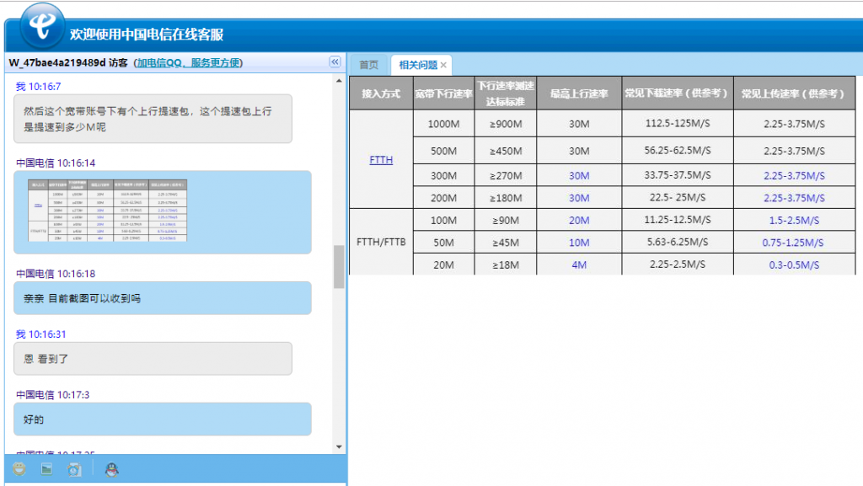
Task: Click the ≥900M standard cell
Action: (506, 124)
